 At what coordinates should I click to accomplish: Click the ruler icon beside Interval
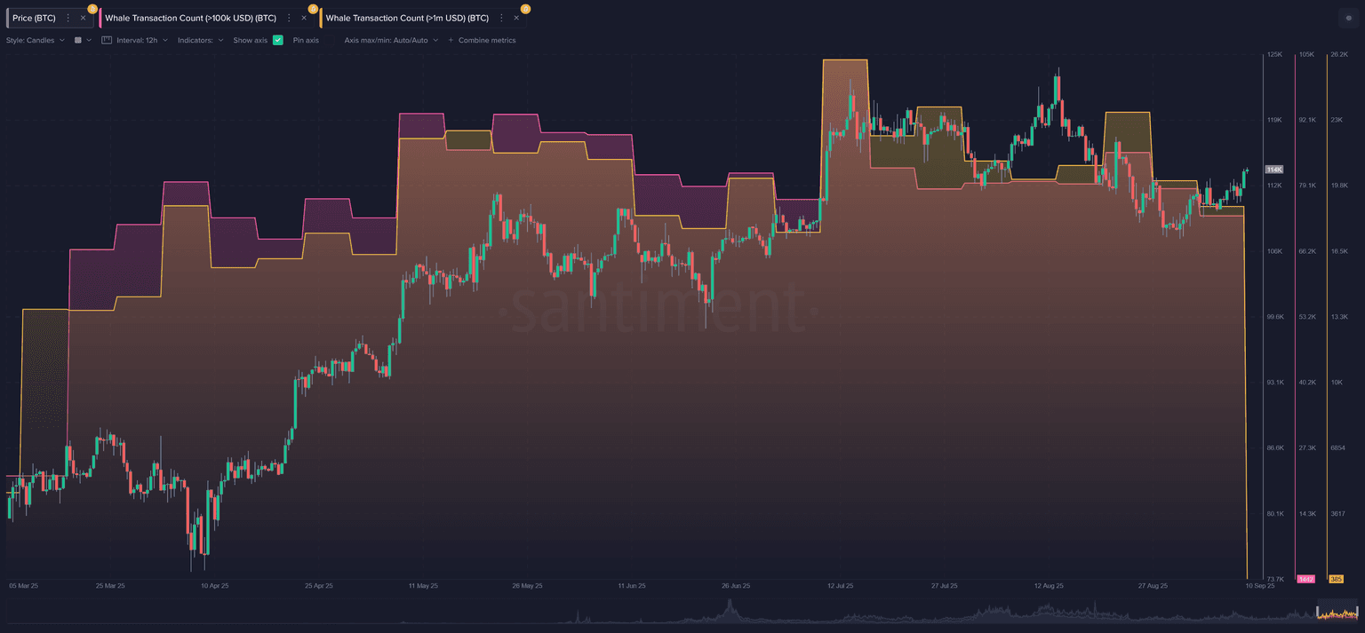[x=107, y=40]
